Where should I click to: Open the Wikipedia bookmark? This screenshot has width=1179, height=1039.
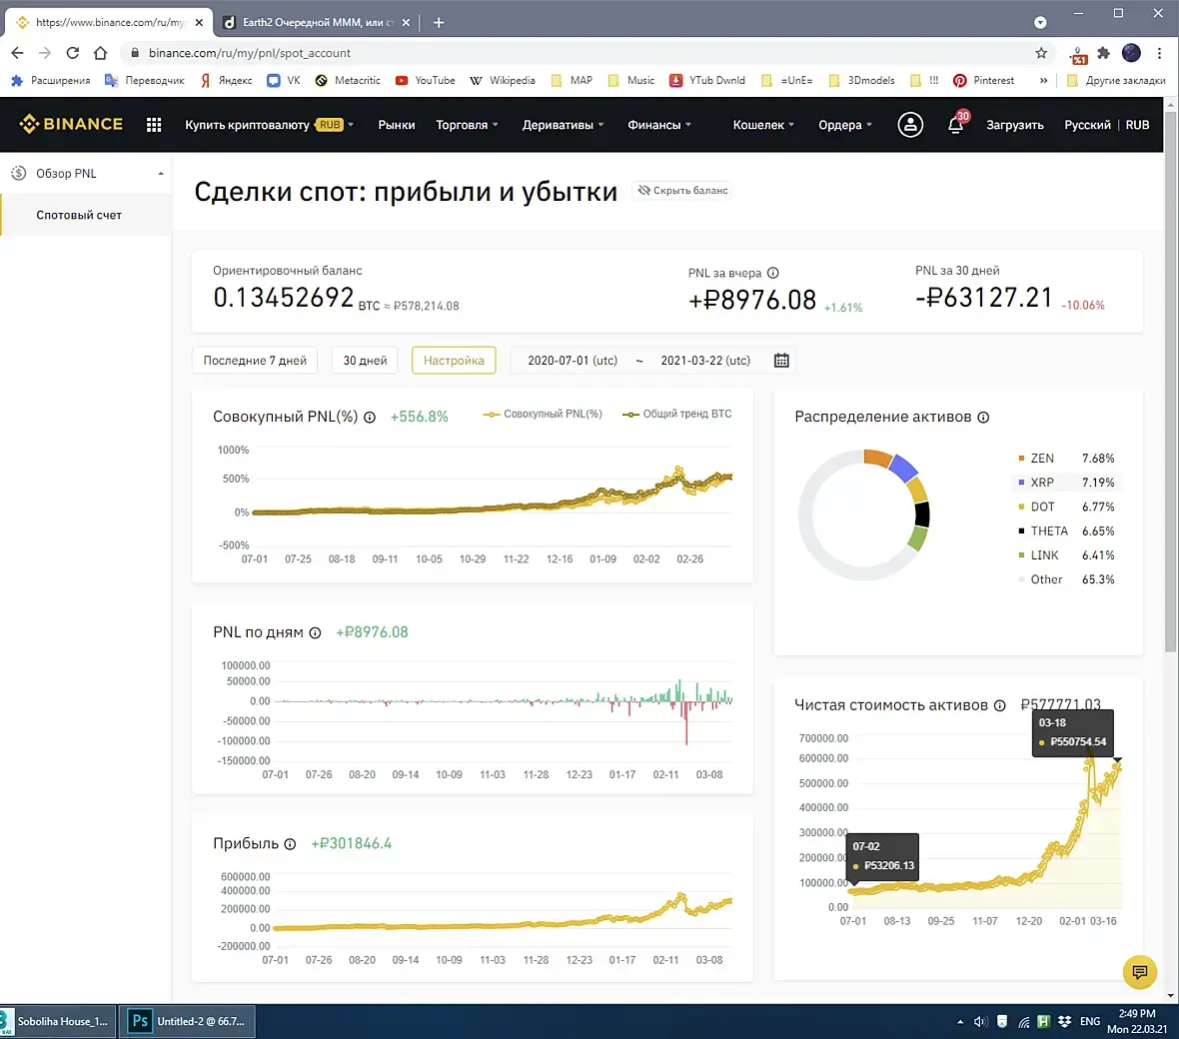503,81
